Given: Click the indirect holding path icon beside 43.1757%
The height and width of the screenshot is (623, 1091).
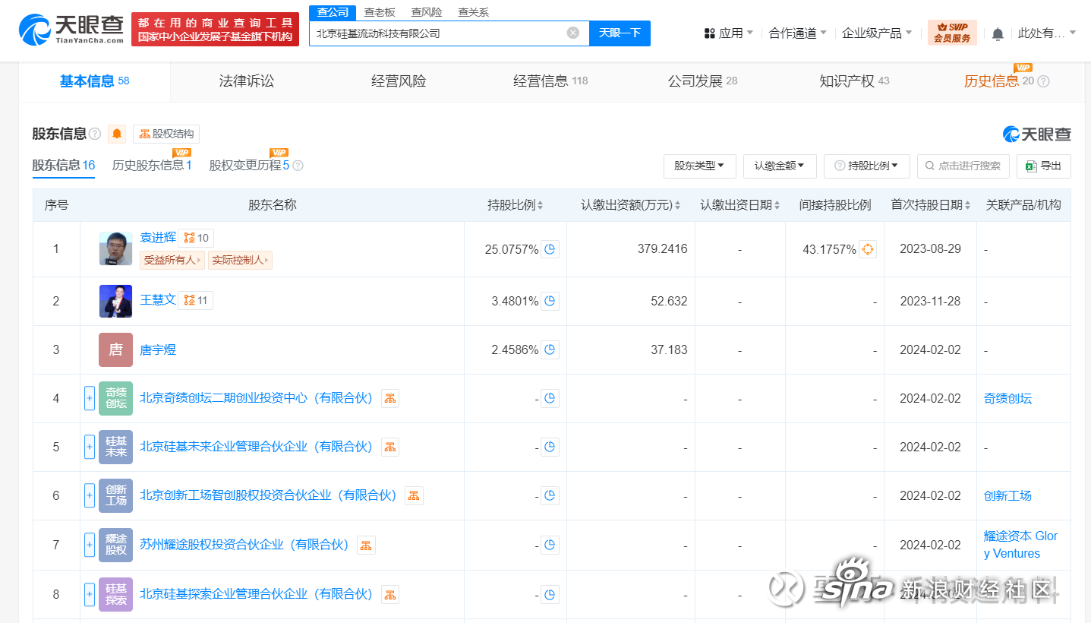Looking at the screenshot, I should click(x=868, y=249).
